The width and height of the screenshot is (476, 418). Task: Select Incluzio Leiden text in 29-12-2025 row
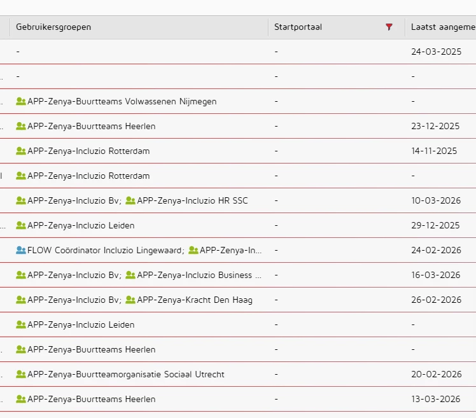(81, 226)
